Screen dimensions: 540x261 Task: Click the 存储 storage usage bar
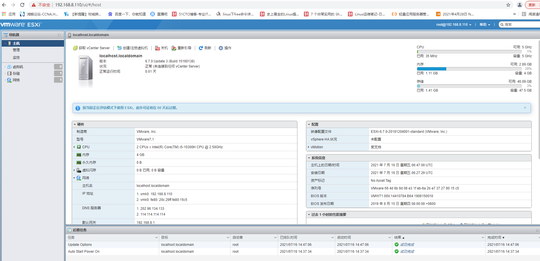pos(469,86)
